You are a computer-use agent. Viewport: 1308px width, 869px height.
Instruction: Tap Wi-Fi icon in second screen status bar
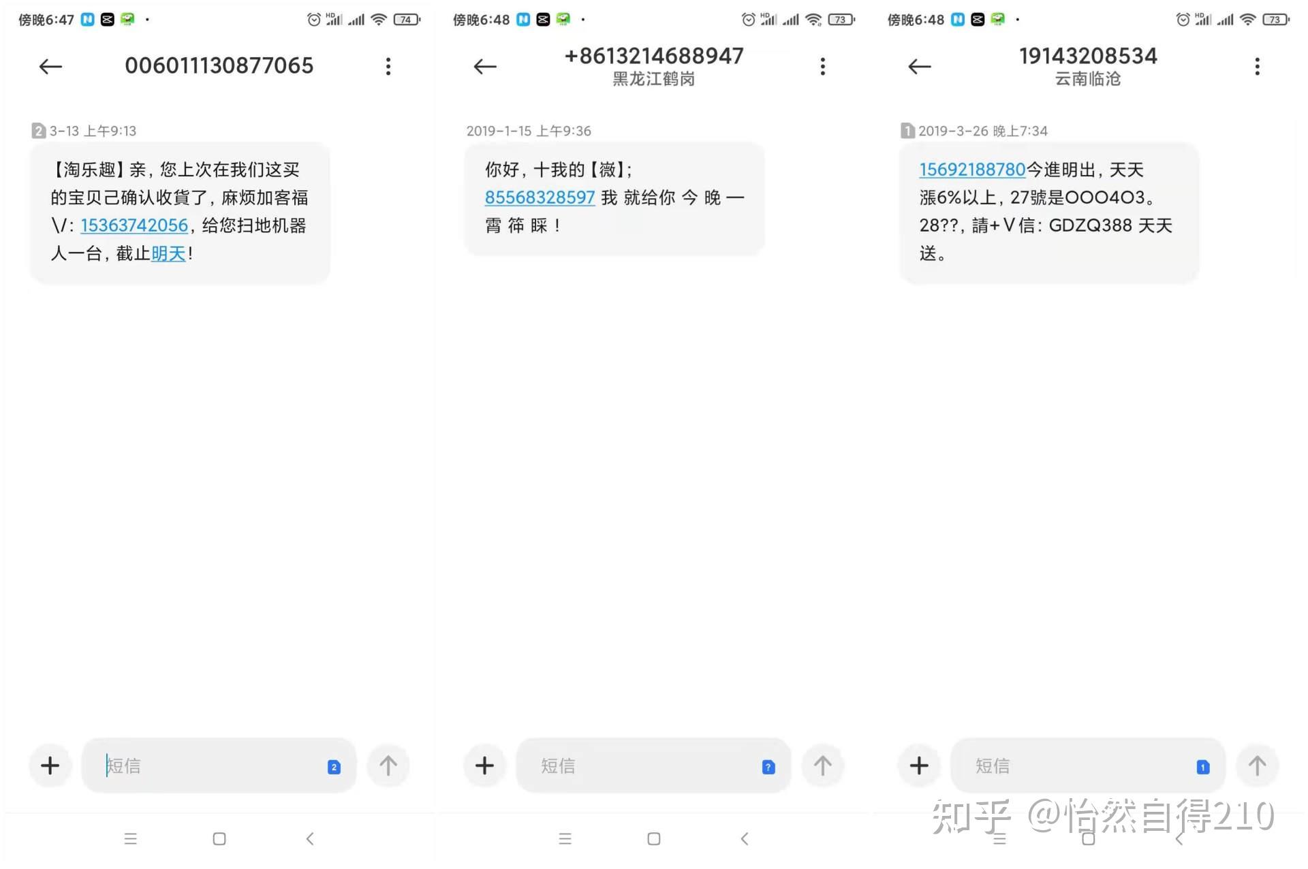click(x=813, y=20)
